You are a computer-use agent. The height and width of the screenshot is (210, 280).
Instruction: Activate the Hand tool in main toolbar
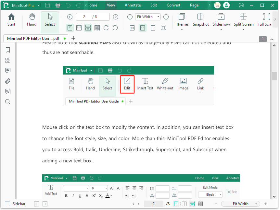pos(32,20)
